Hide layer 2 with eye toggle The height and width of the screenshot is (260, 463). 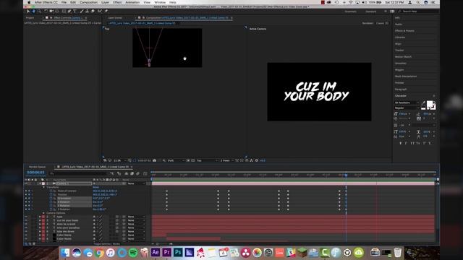coord(26,217)
